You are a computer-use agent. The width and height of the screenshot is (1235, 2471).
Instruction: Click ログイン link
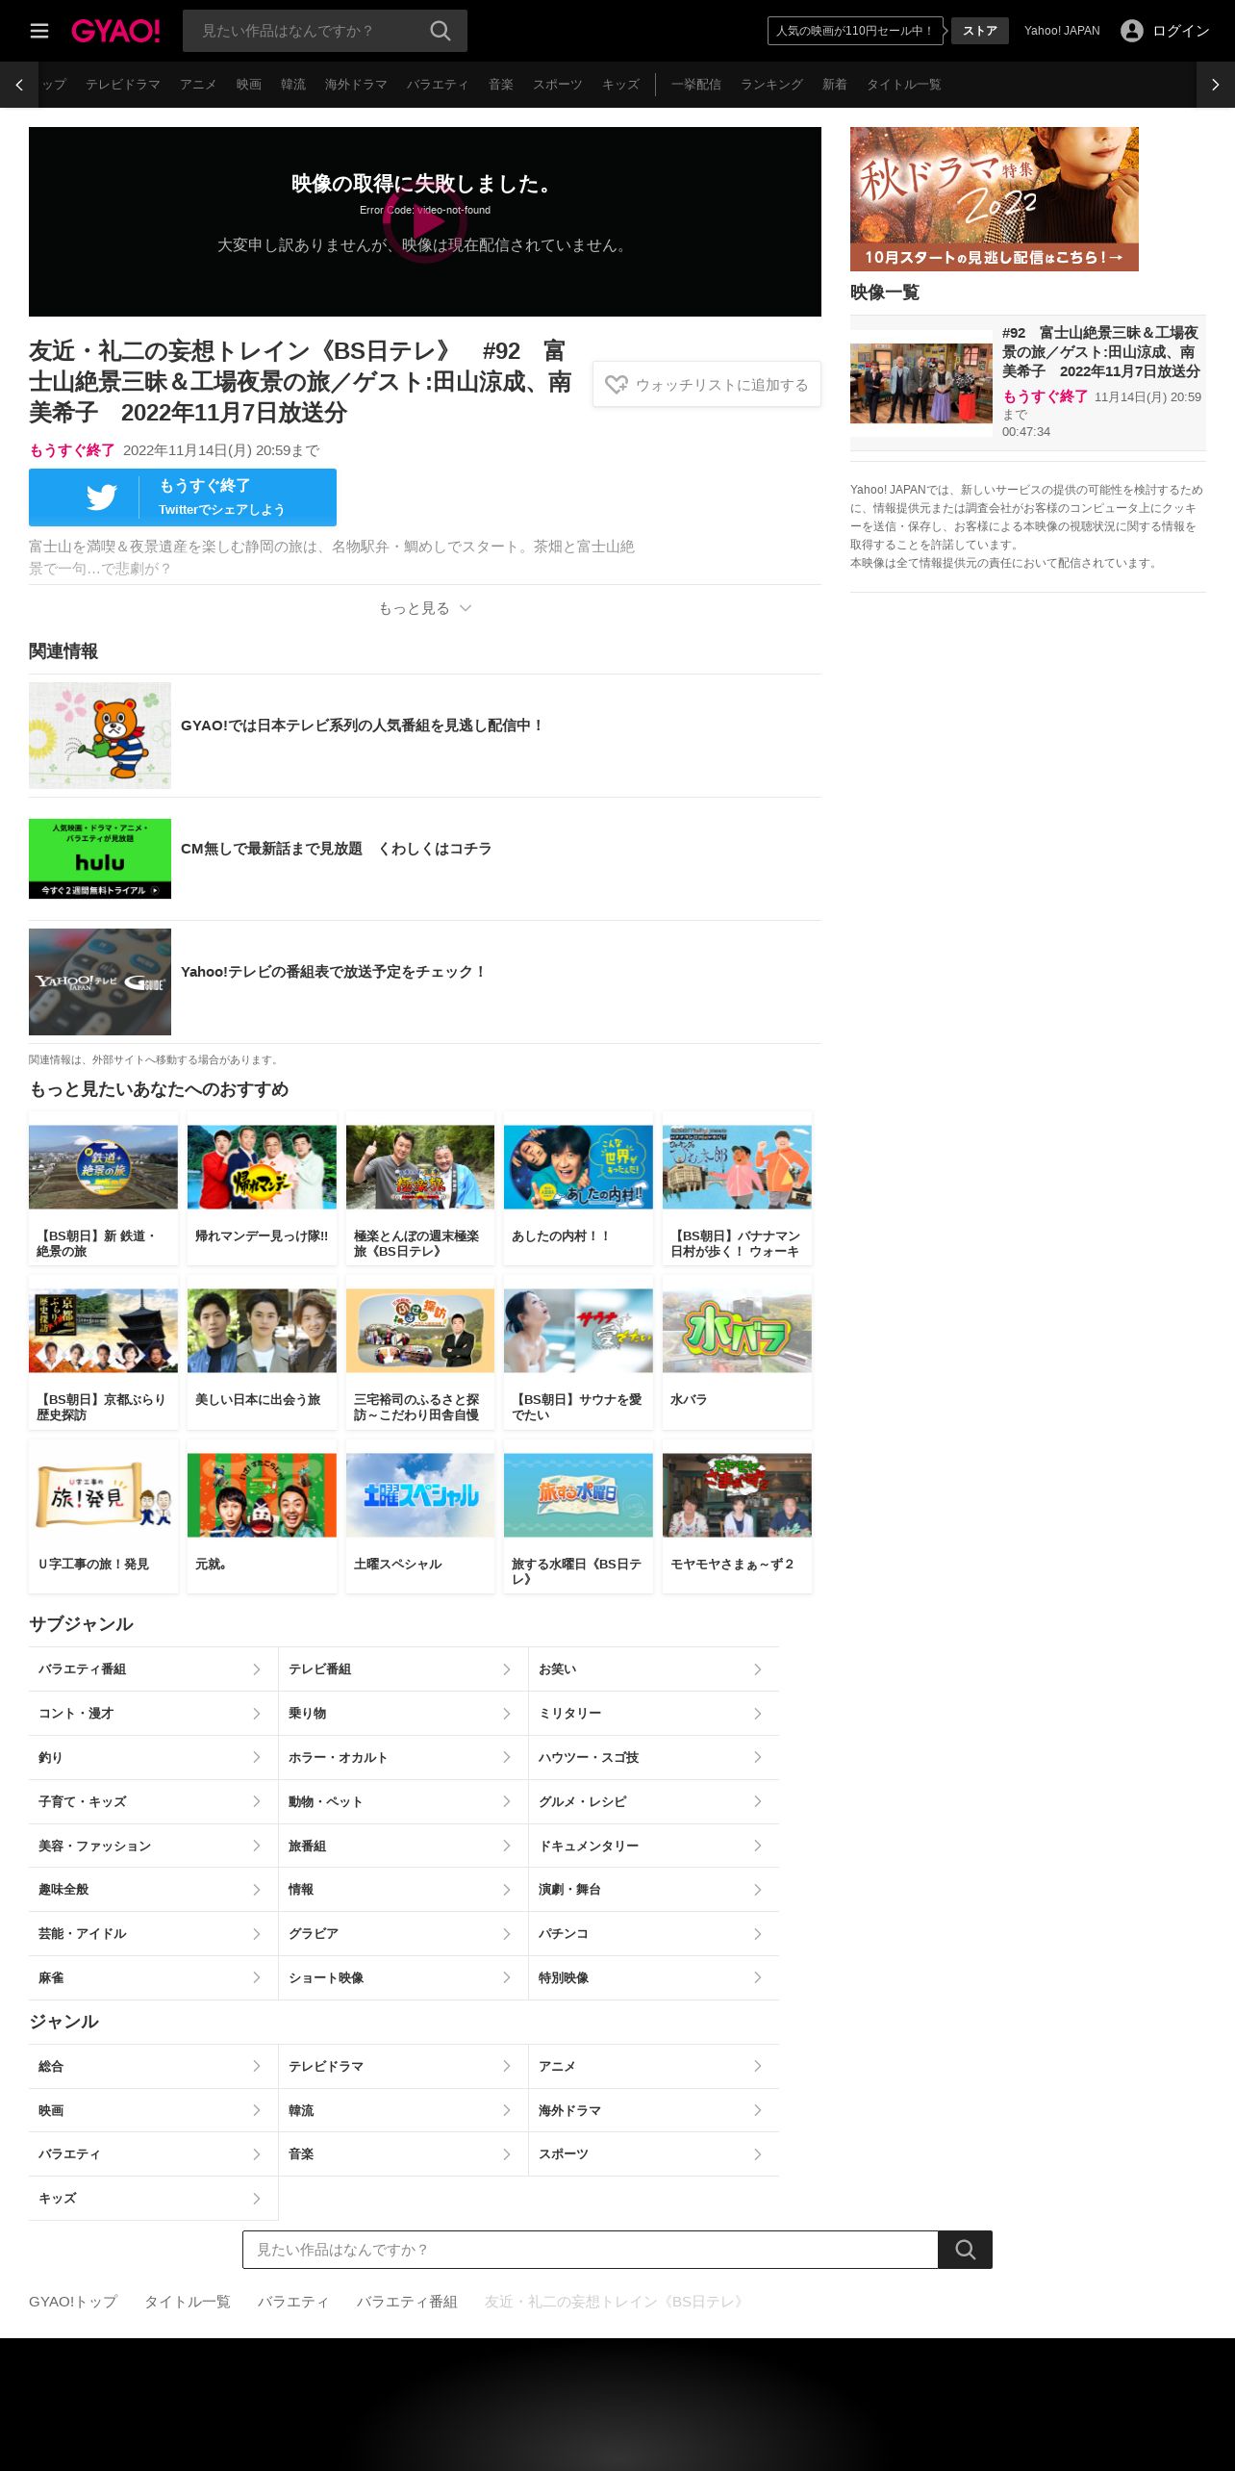(x=1181, y=31)
